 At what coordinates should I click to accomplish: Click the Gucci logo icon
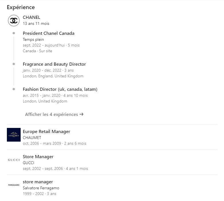click(x=14, y=160)
